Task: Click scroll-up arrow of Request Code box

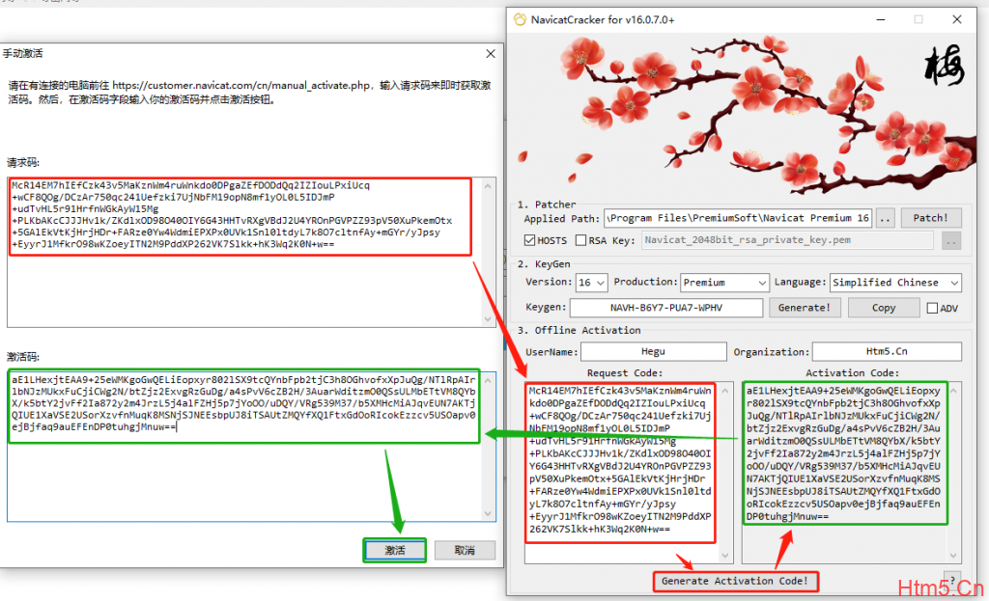Action: (725, 391)
